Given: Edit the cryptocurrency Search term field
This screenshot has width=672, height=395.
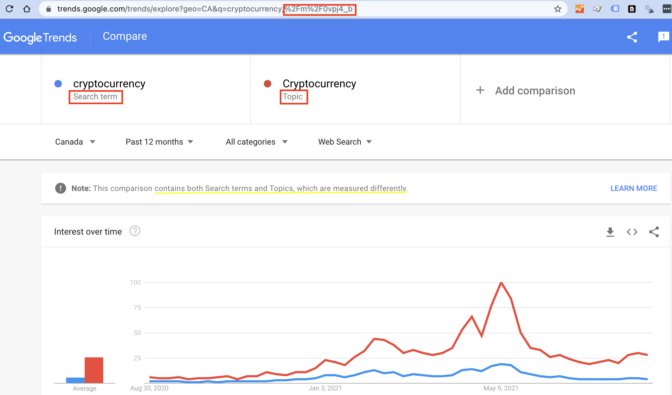Looking at the screenshot, I should 109,84.
